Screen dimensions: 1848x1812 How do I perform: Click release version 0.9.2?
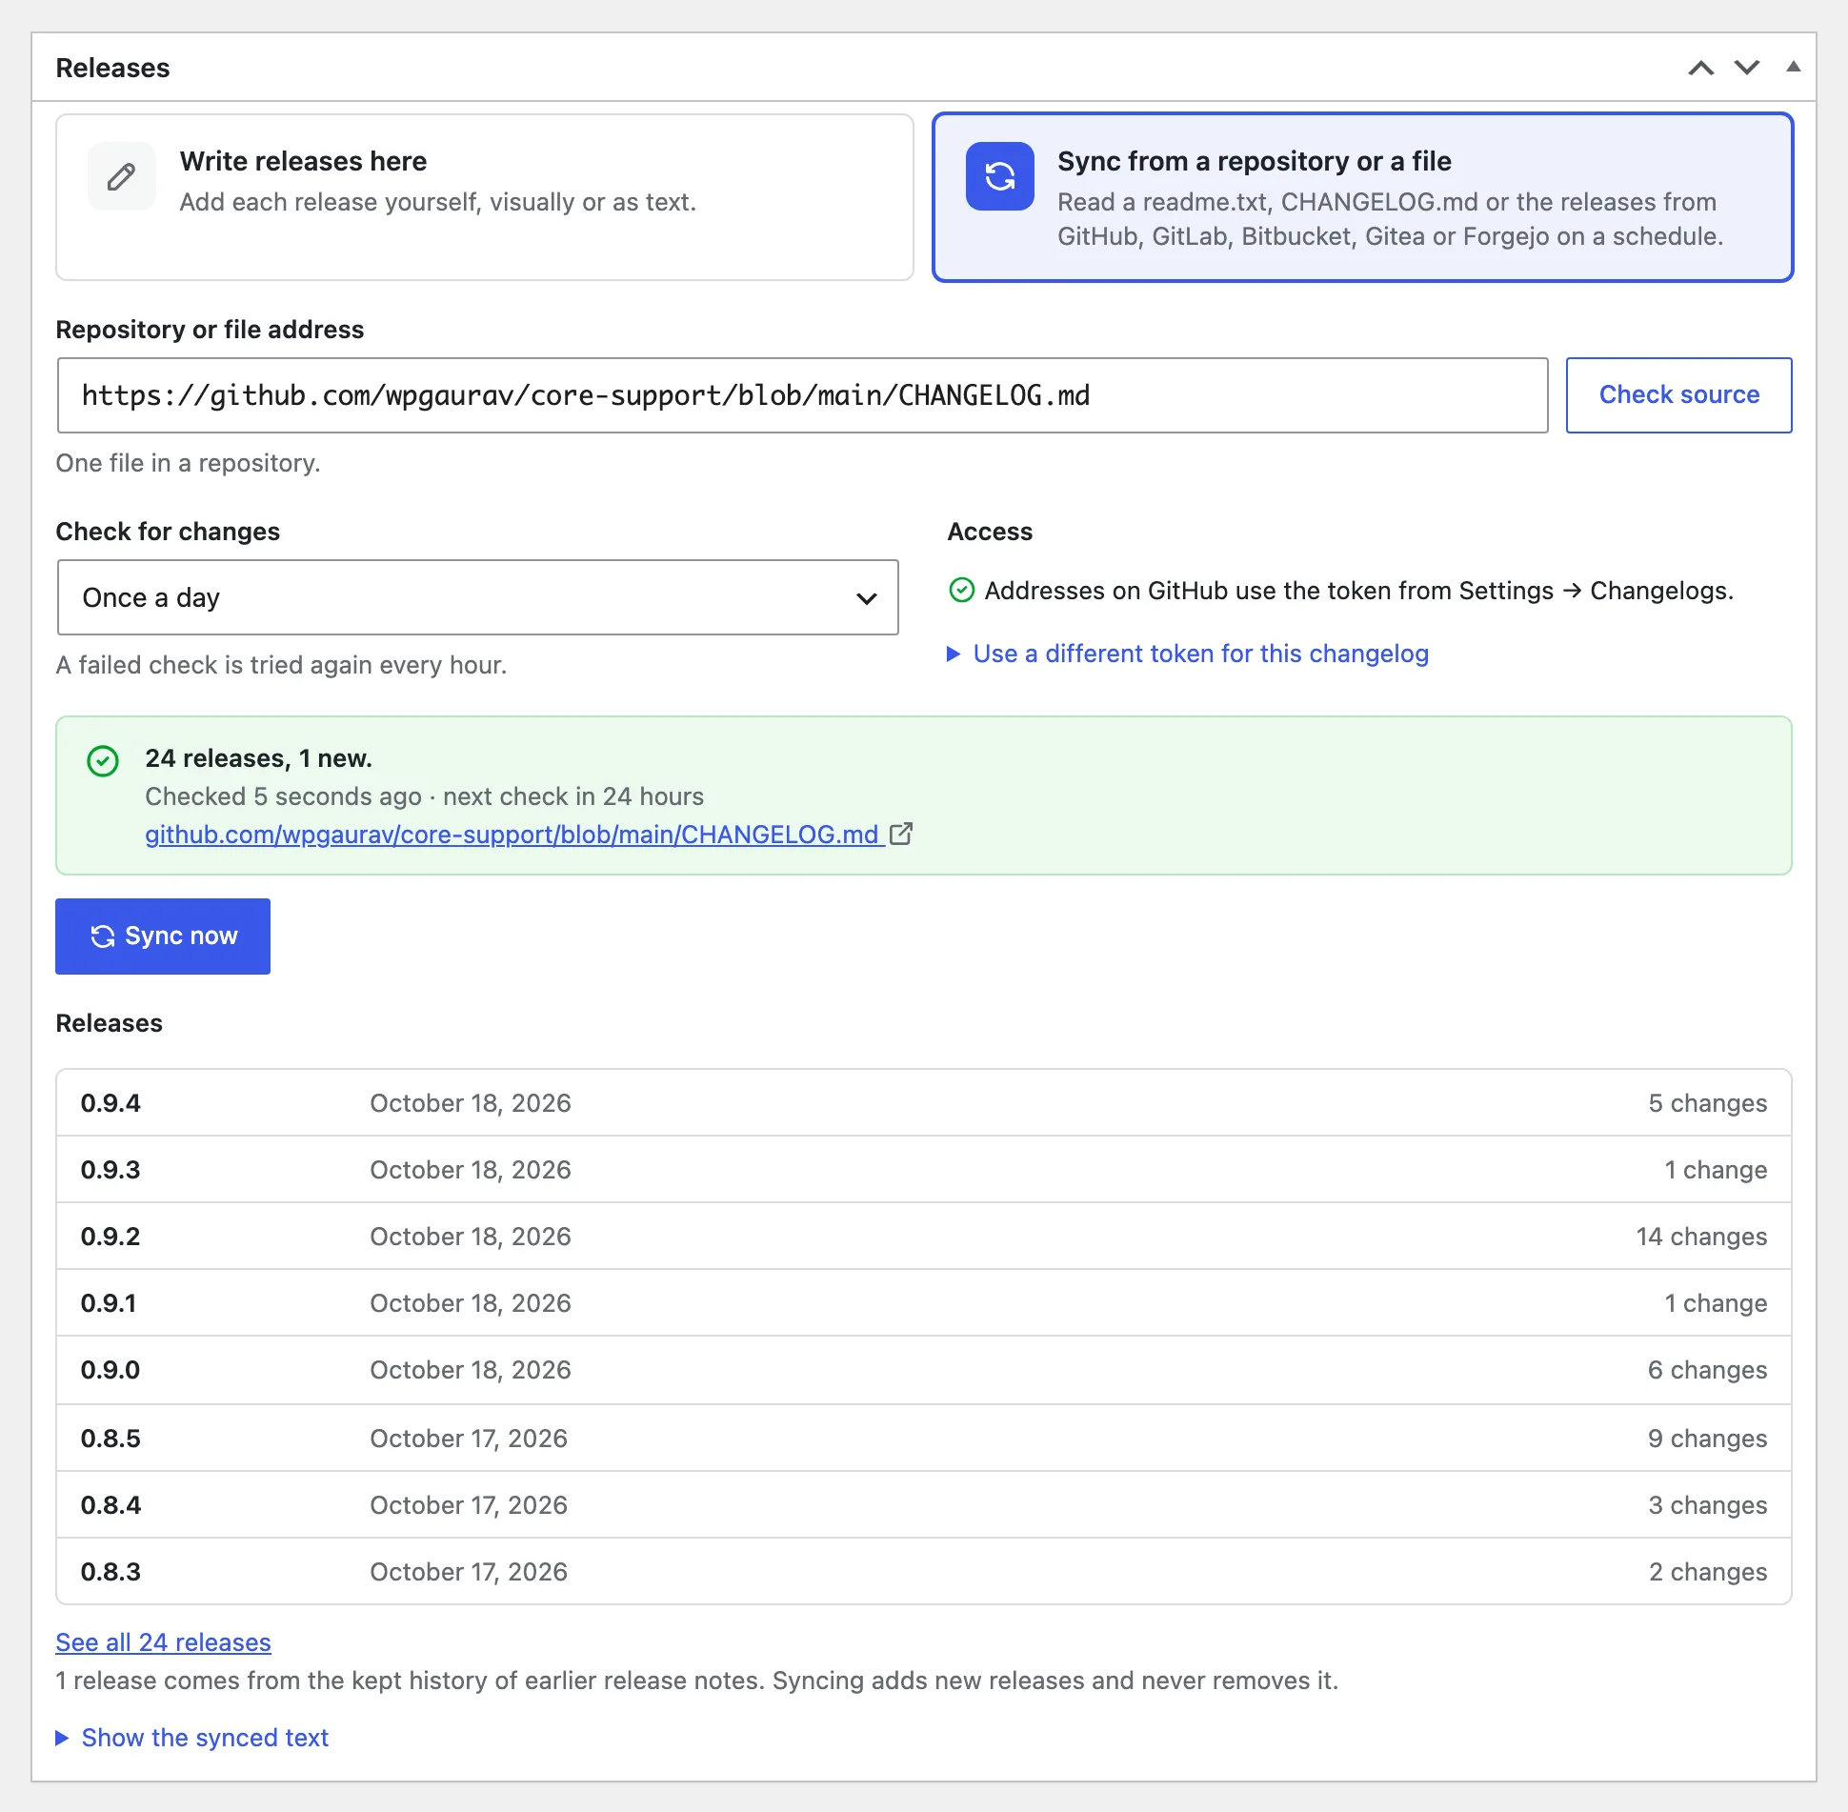coord(110,1237)
